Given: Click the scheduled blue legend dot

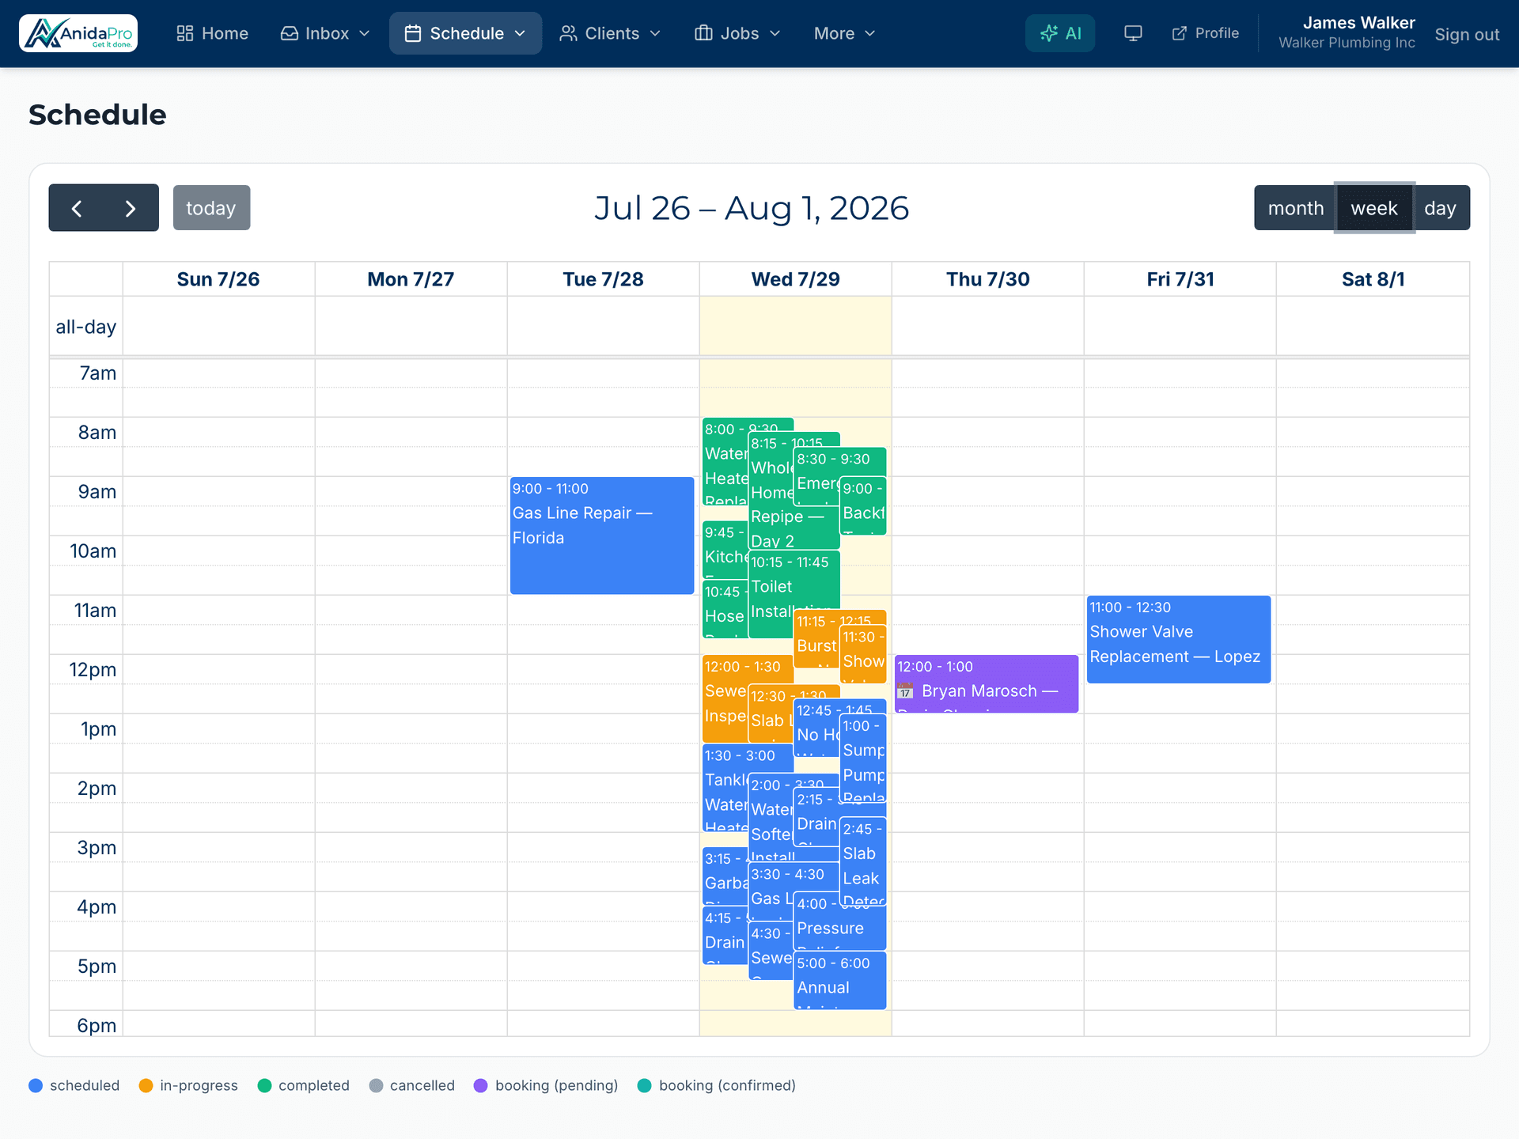Looking at the screenshot, I should coord(36,1085).
